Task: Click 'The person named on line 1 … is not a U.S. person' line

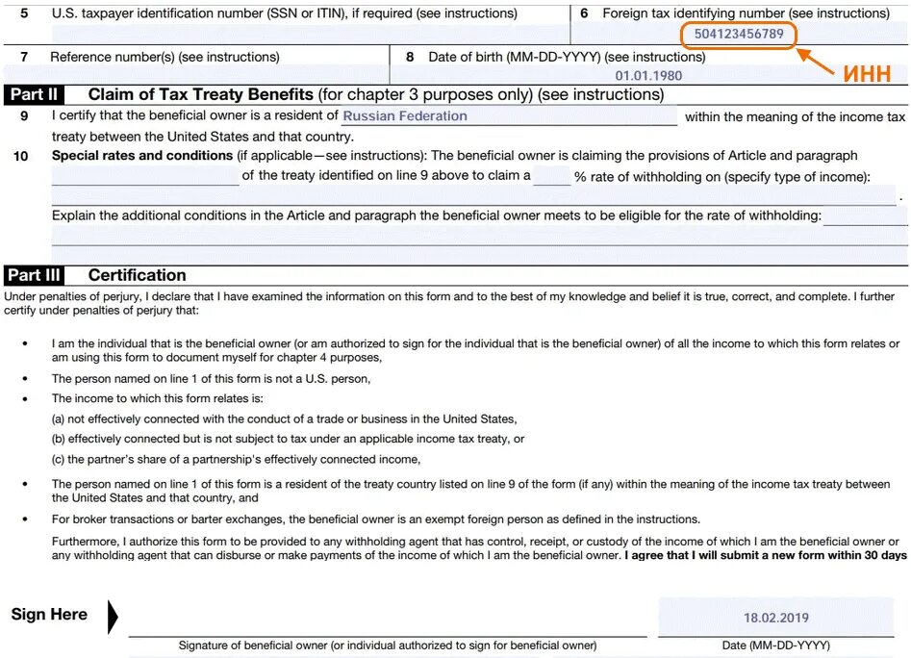Action: [x=211, y=379]
